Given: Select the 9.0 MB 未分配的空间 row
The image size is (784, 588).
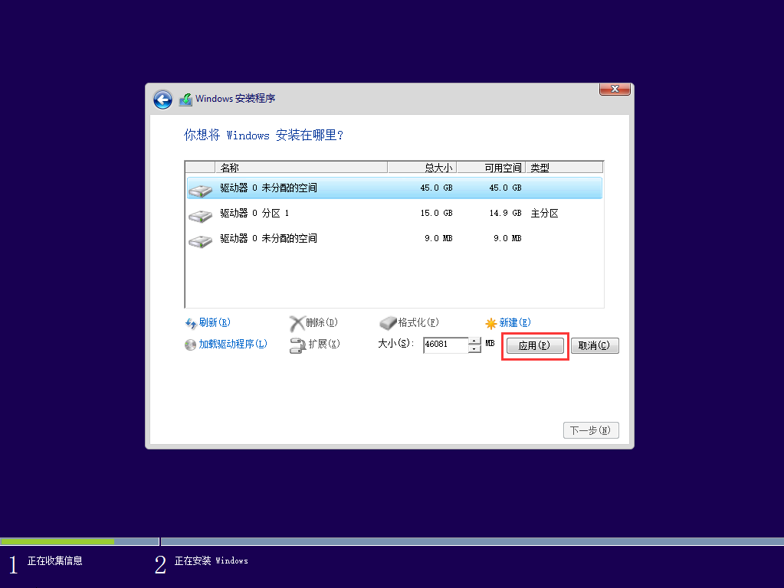Looking at the screenshot, I should coord(394,238).
